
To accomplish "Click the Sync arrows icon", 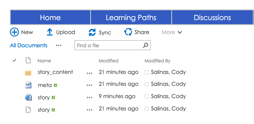I will 92,32.
